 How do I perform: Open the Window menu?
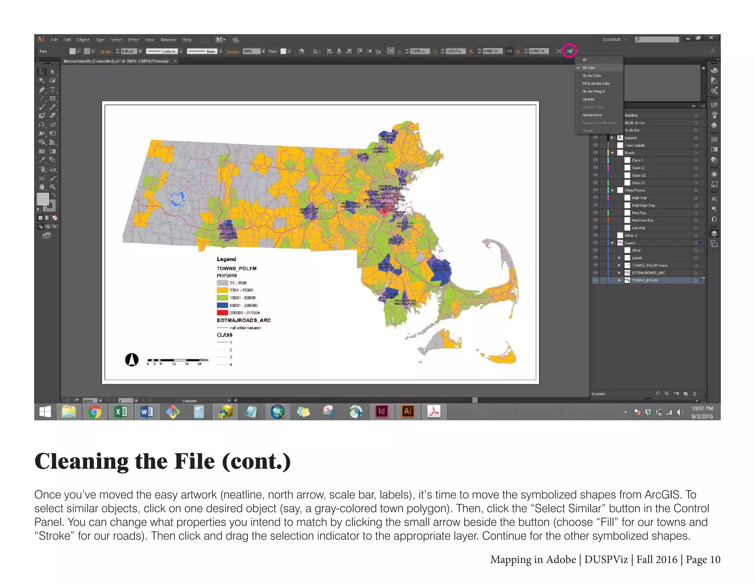[168, 39]
